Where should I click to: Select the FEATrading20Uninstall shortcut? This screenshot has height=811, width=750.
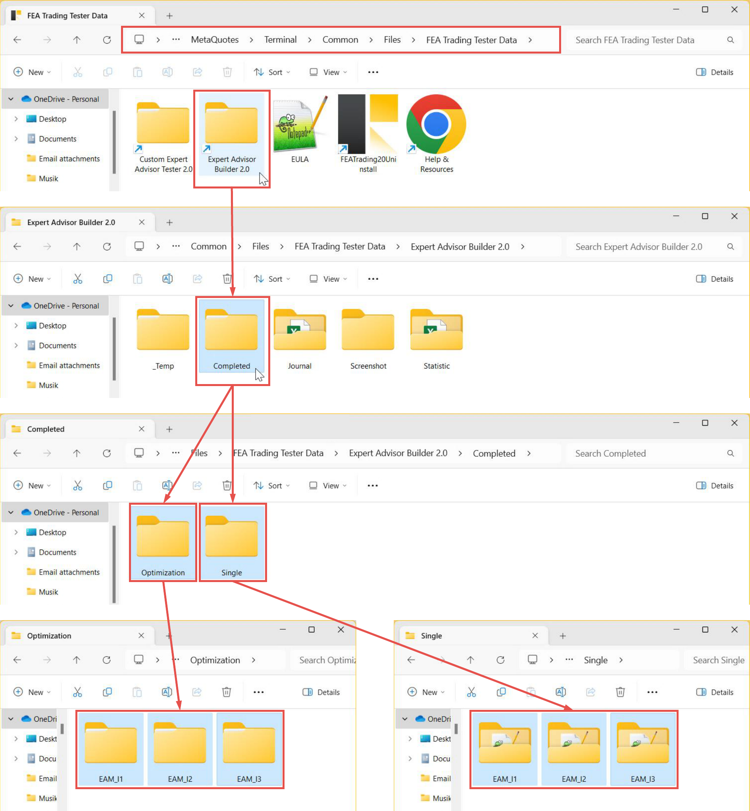pos(368,134)
